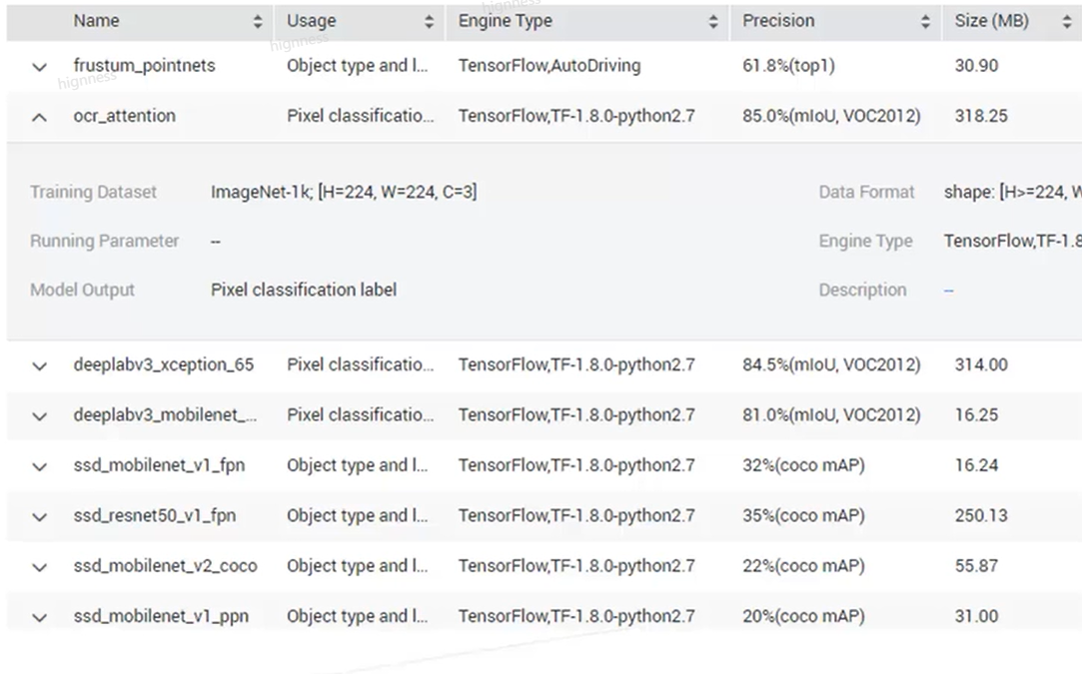
Task: Select the ssd_resnet50_v1_fpn model name
Action: pos(155,516)
